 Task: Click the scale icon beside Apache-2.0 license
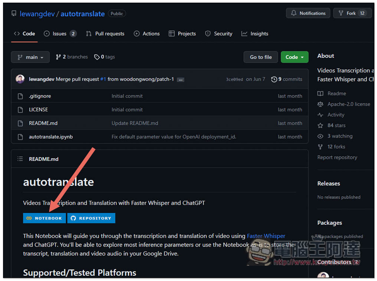point(320,104)
